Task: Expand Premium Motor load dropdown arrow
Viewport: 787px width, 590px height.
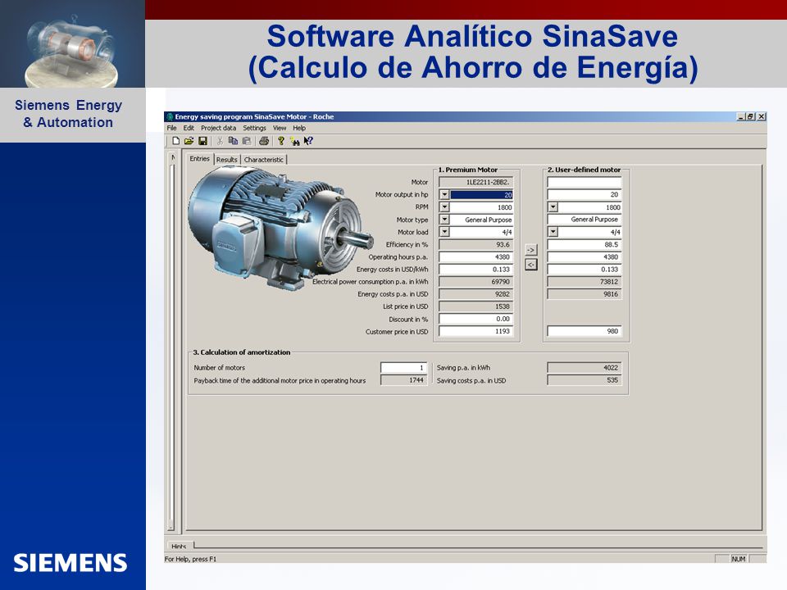Action: pos(444,232)
